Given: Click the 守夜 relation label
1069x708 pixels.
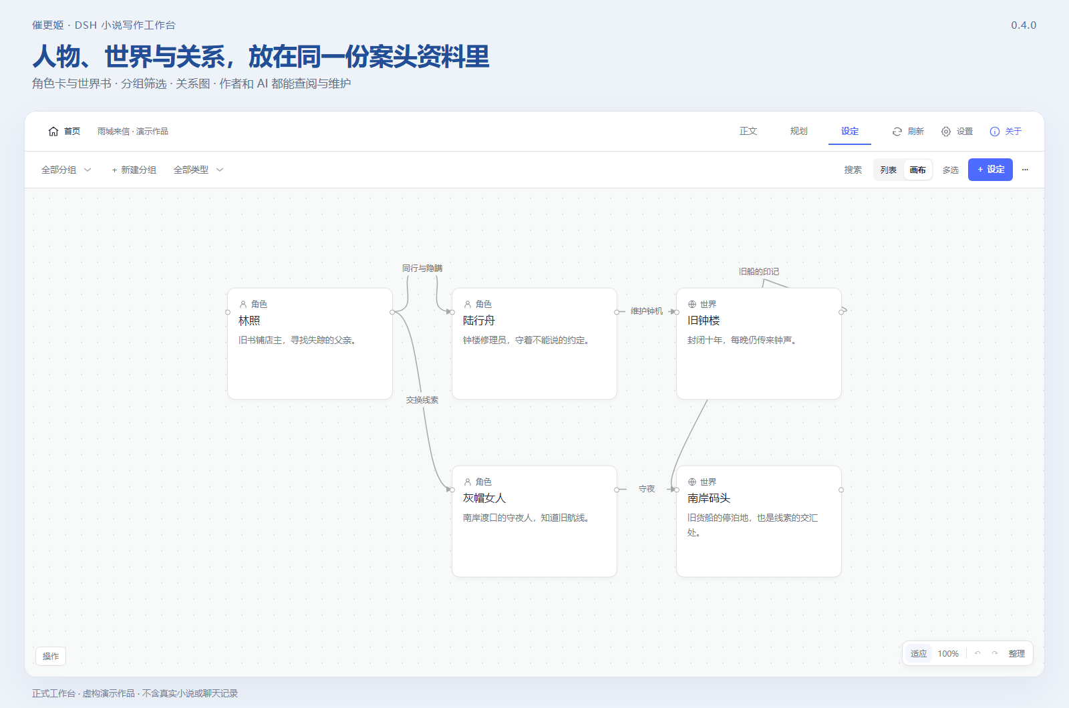Looking at the screenshot, I should 647,489.
